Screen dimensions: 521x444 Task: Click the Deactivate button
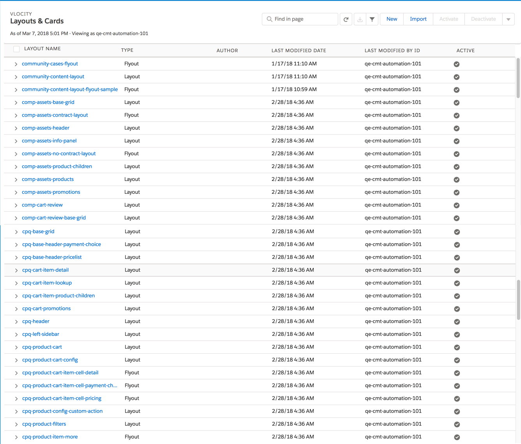coord(483,19)
